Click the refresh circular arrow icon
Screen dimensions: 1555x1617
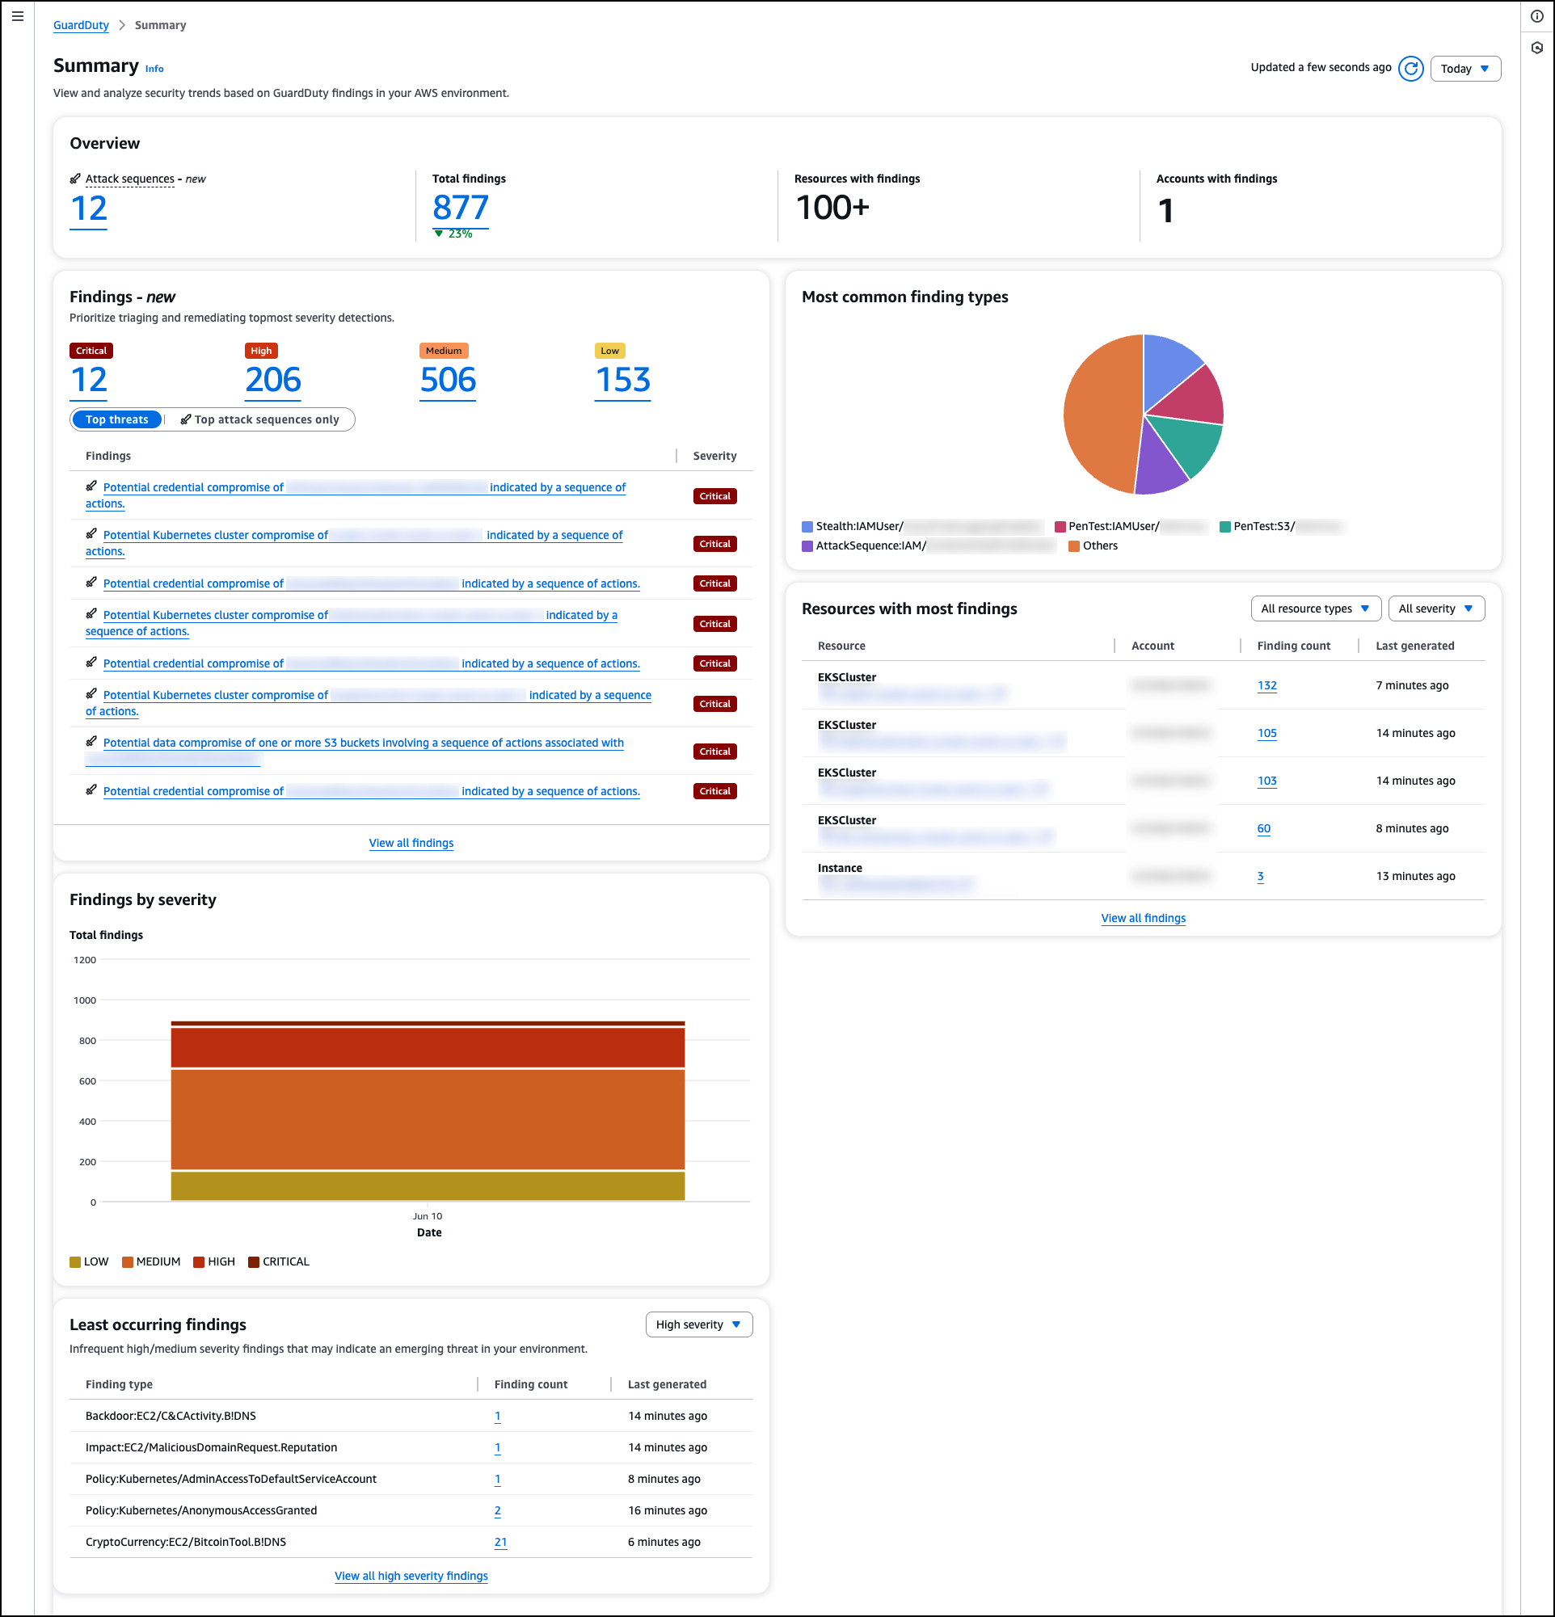(1410, 69)
